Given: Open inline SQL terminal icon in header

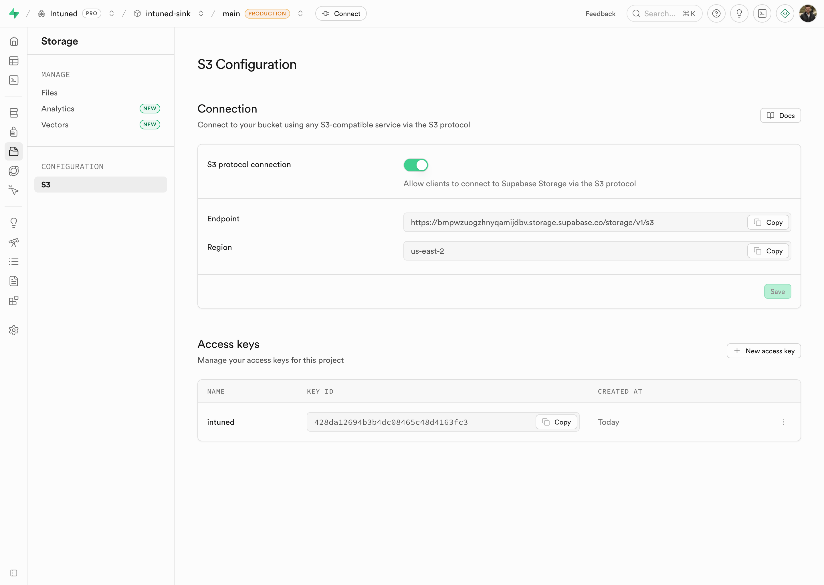Looking at the screenshot, I should [762, 14].
